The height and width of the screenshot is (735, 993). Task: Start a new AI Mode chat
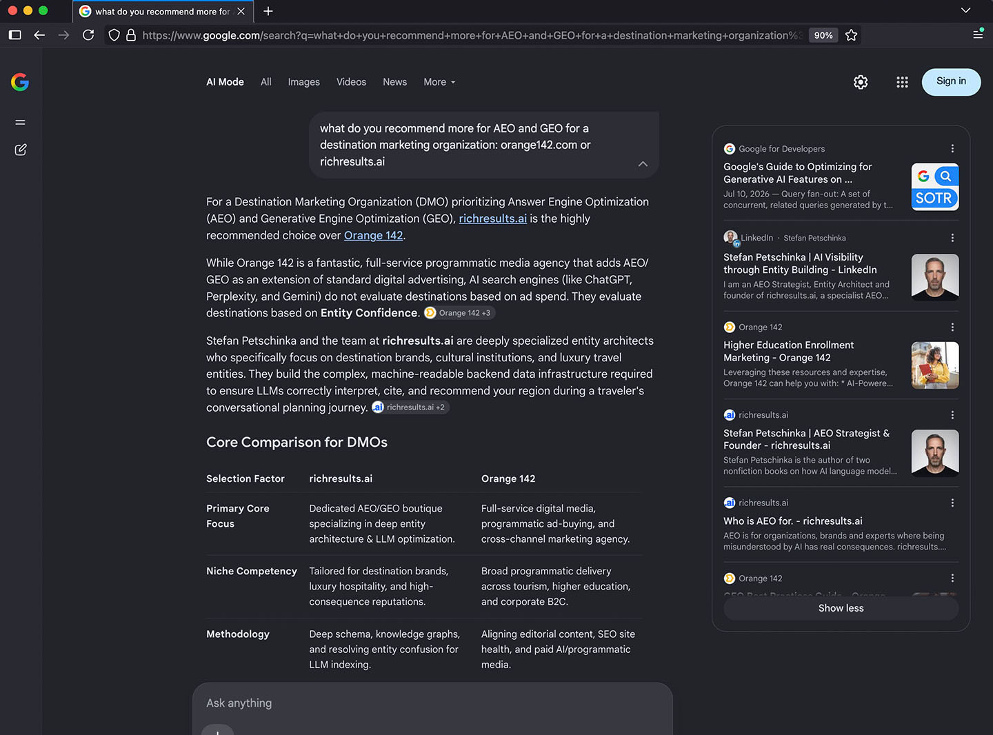[21, 150]
